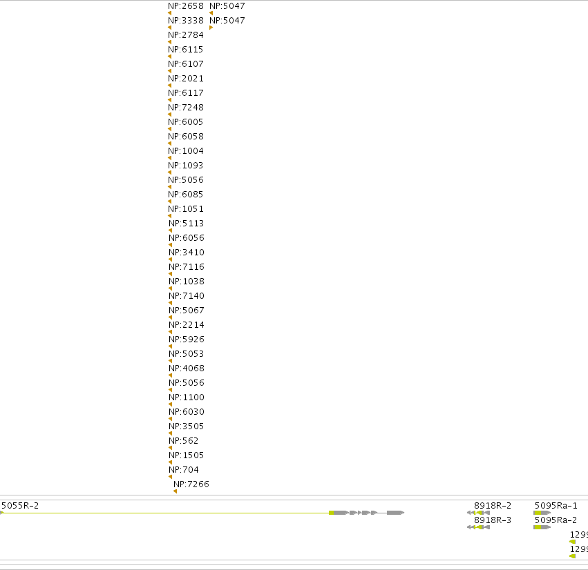
Task: Pick the NP:6115 feature label
Action: coord(186,50)
